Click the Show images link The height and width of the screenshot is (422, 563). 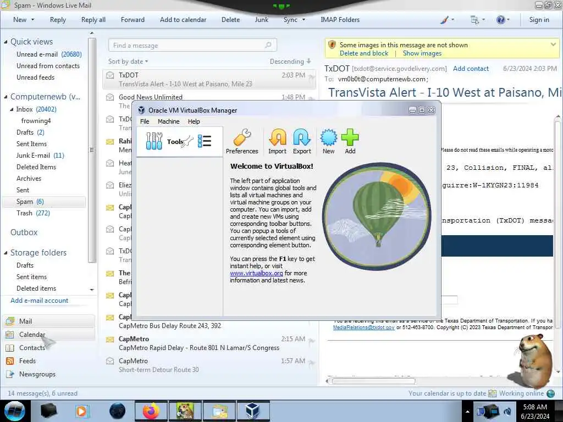tap(422, 53)
